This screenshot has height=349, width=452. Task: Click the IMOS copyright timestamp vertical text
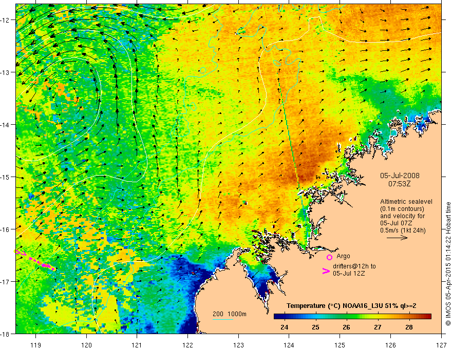pos(448,264)
